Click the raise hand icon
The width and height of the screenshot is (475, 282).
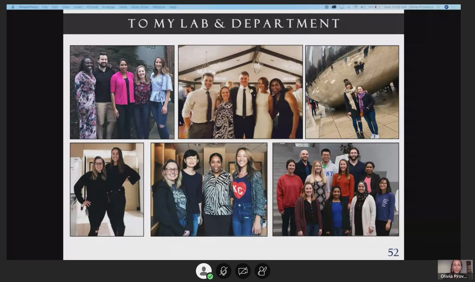pos(262,271)
